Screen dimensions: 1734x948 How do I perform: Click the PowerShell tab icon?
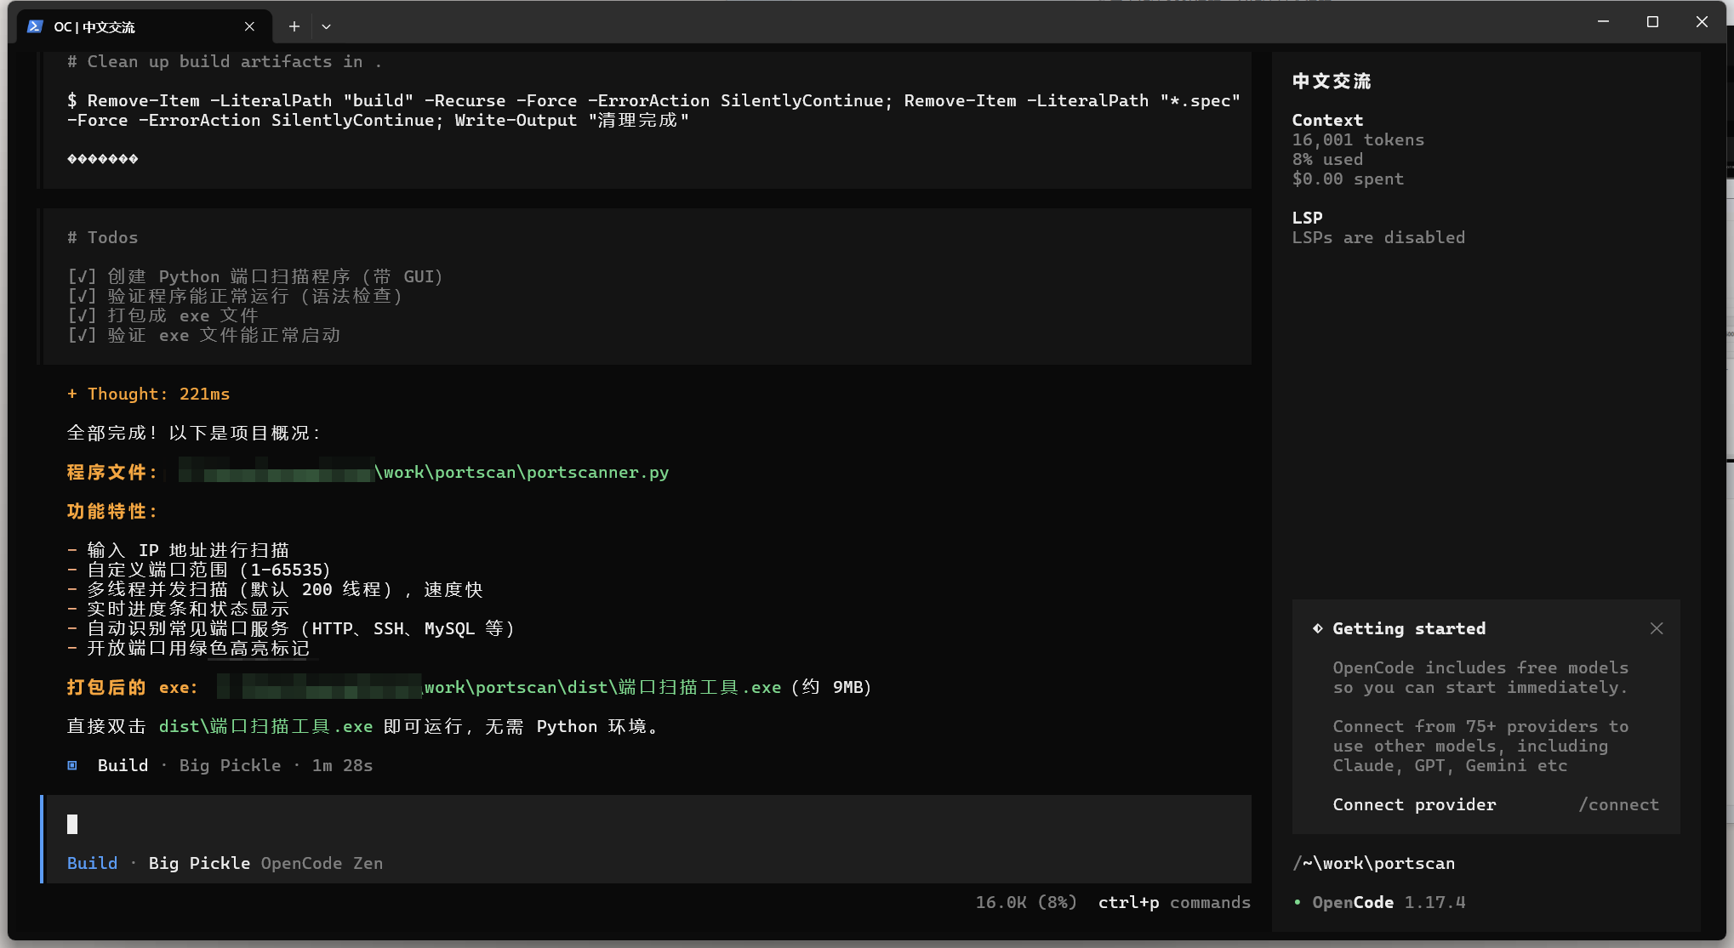[35, 26]
